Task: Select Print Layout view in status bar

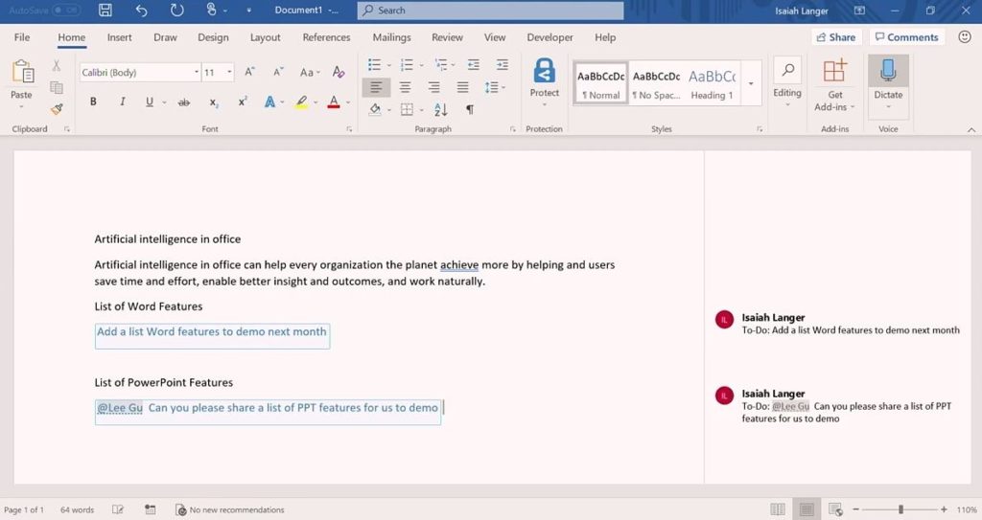Action: tap(806, 509)
